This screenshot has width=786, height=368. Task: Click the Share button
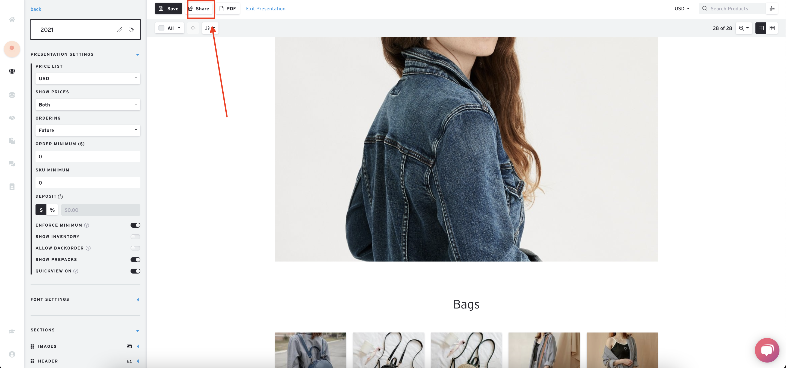coord(199,8)
